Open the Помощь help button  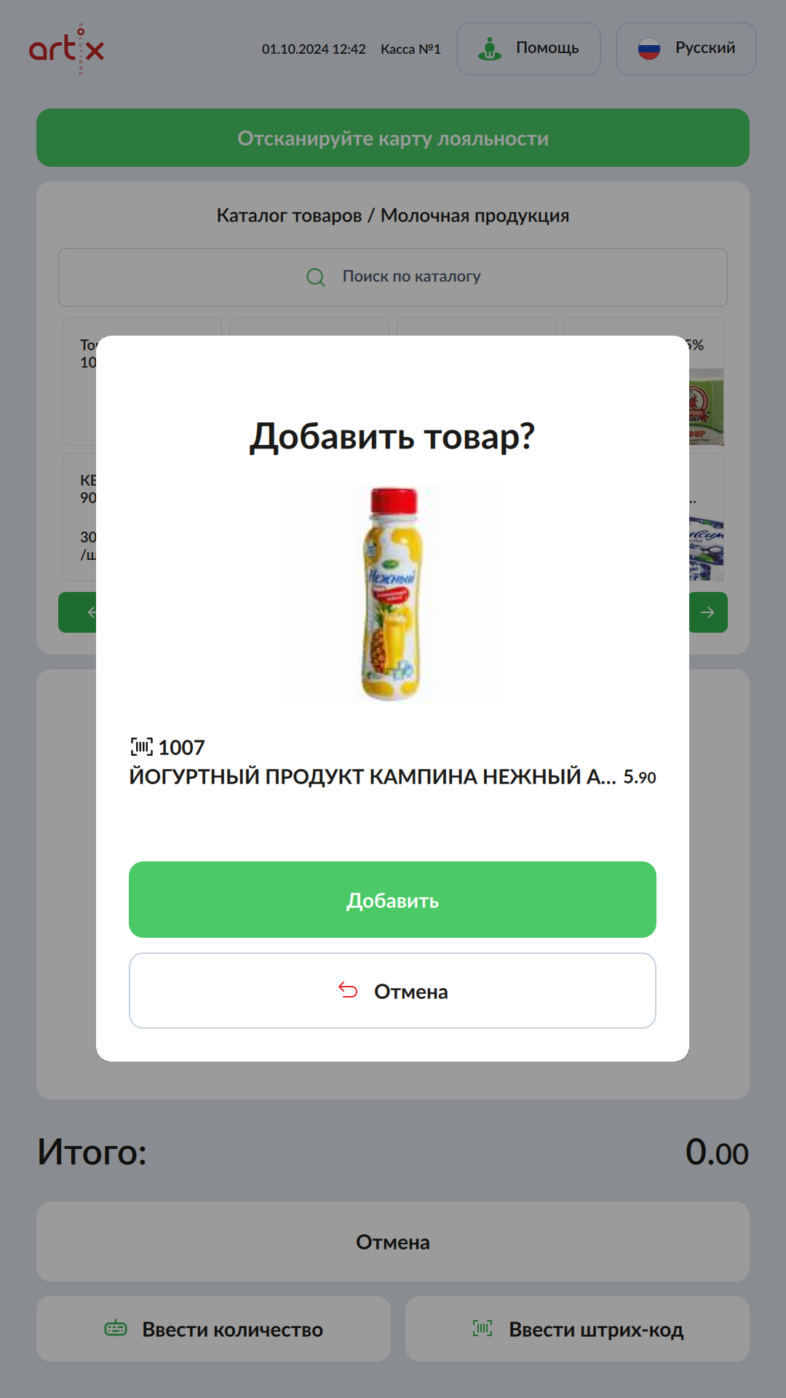tap(528, 49)
